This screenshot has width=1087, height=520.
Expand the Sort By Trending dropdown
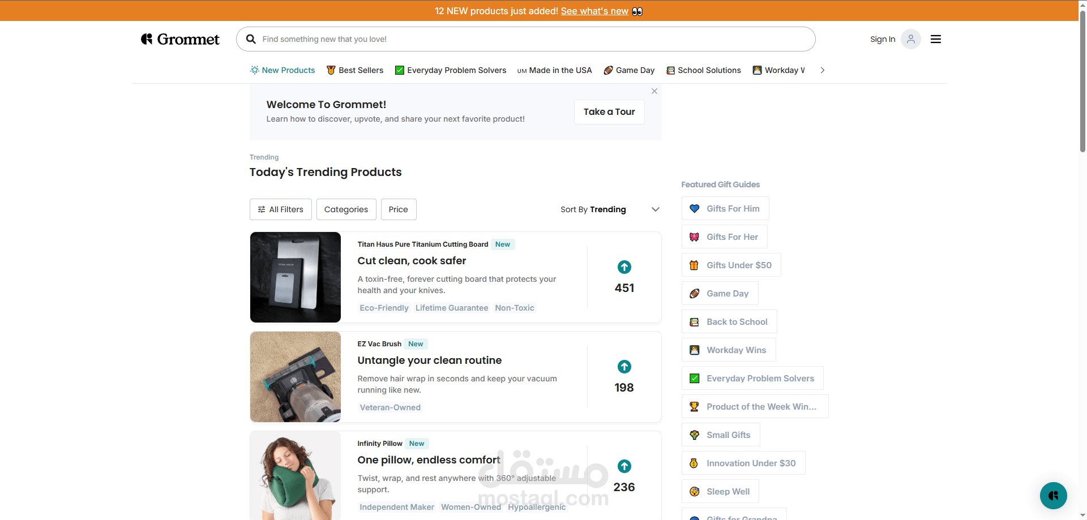(610, 209)
